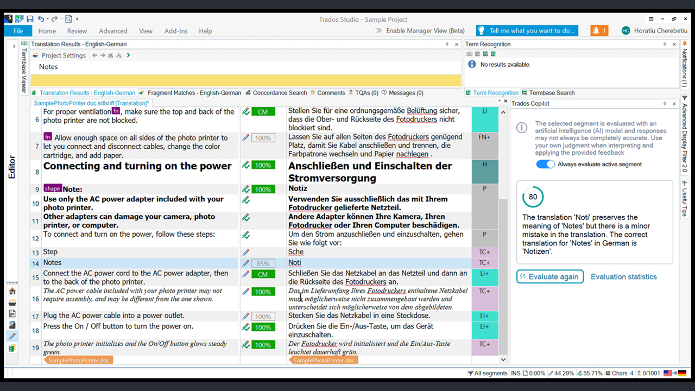The width and height of the screenshot is (695, 391).
Task: Expand the Useful Tips side tab
Action: pyautogui.click(x=684, y=199)
